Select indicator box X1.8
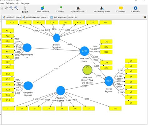Screen dimensions: 148x125 (x=106, y=23)
